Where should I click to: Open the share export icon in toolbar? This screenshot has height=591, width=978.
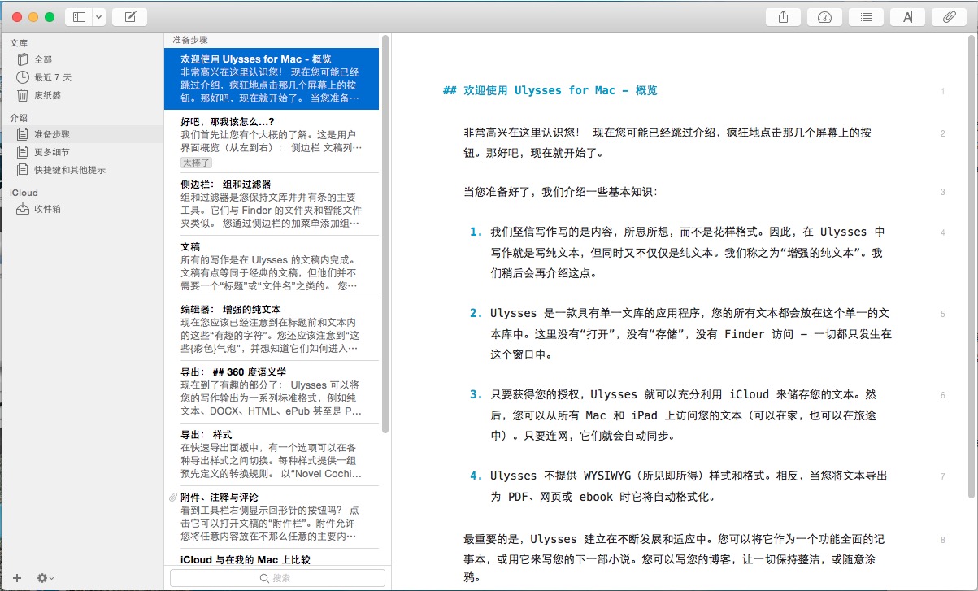pyautogui.click(x=784, y=17)
